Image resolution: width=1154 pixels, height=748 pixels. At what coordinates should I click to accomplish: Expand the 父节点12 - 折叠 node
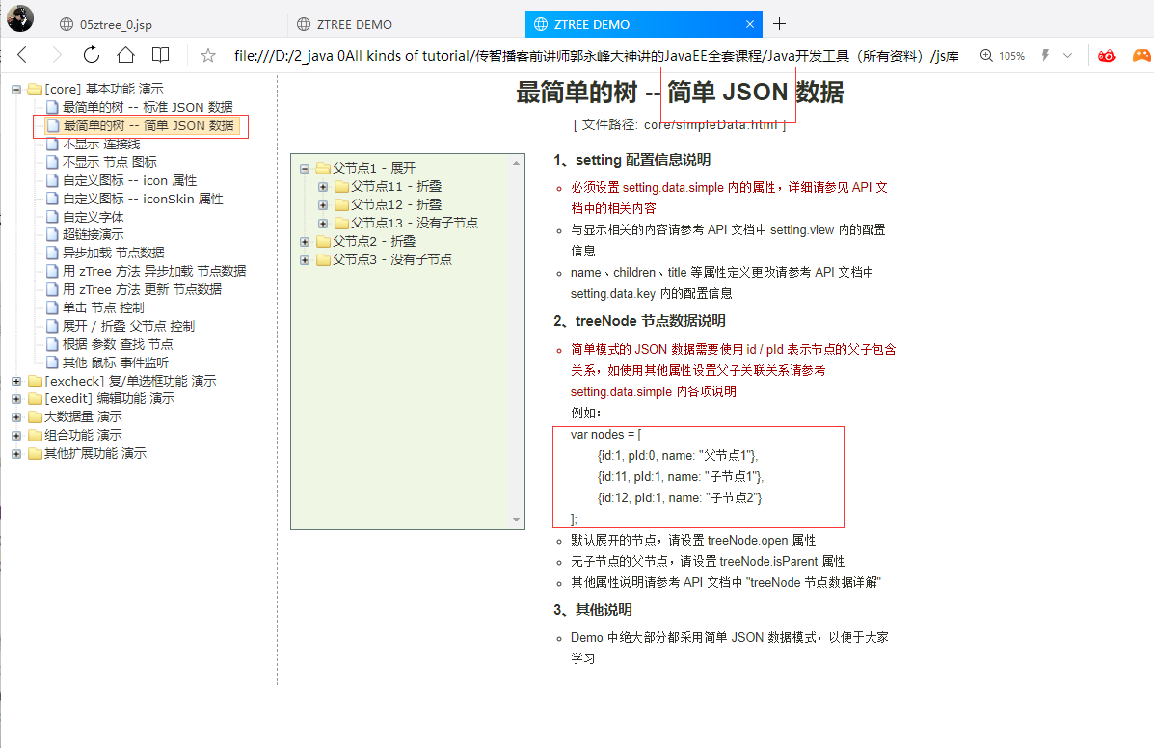click(323, 205)
